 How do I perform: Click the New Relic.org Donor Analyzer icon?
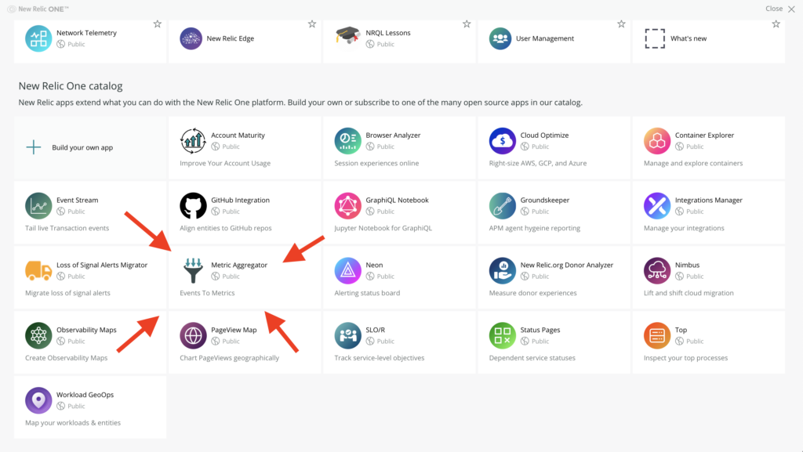pyautogui.click(x=503, y=270)
